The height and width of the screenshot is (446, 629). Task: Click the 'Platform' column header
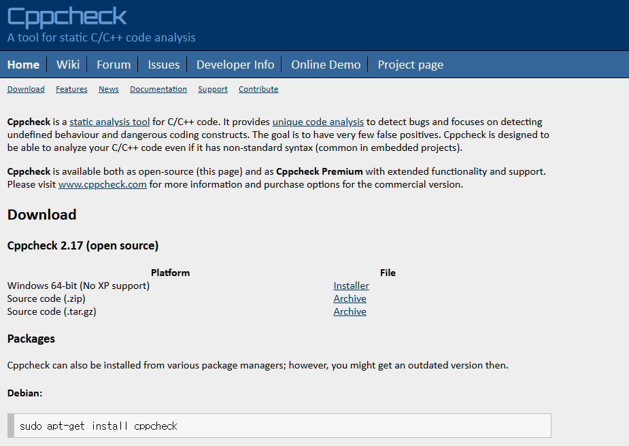pyautogui.click(x=170, y=273)
